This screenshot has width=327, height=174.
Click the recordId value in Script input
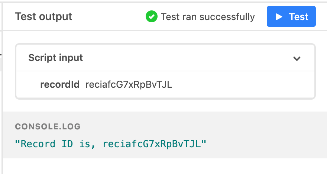[x=129, y=85]
